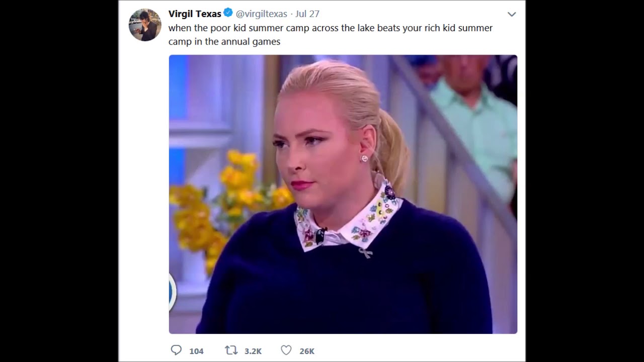The width and height of the screenshot is (644, 362).
Task: Retweet using the retweet arrows icon
Action: click(x=231, y=350)
